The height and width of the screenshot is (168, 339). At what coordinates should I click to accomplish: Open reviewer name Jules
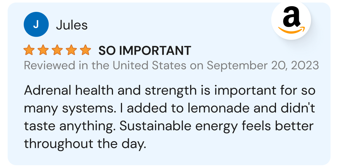(72, 25)
